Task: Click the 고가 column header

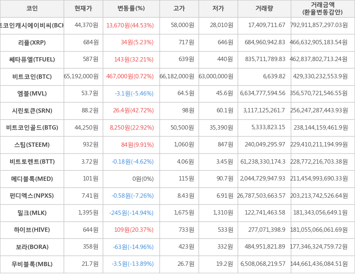Action: pyautogui.click(x=179, y=8)
